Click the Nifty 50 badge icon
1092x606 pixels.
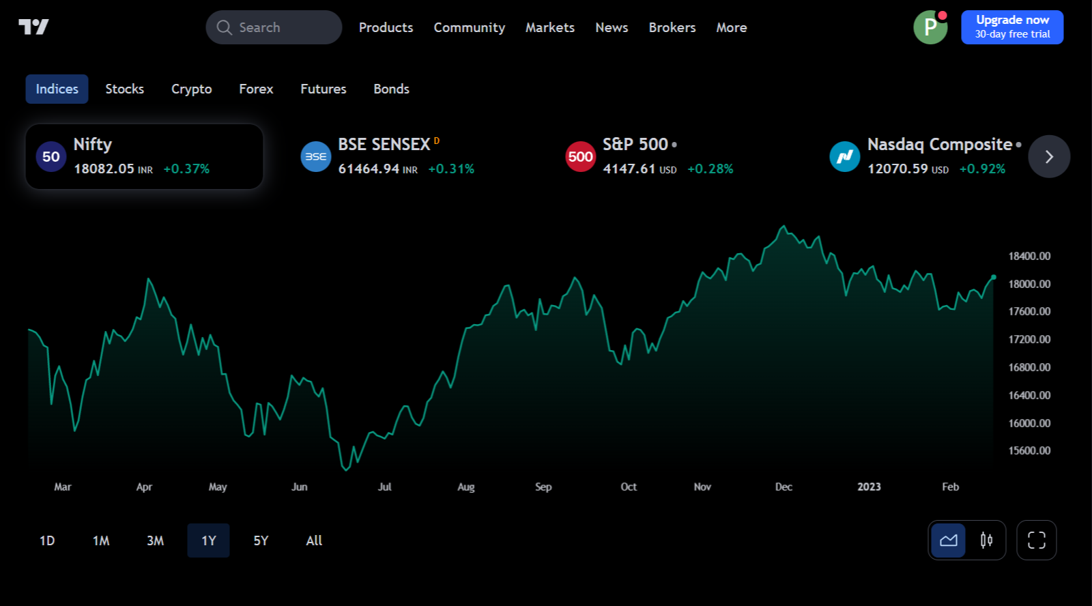pos(51,156)
